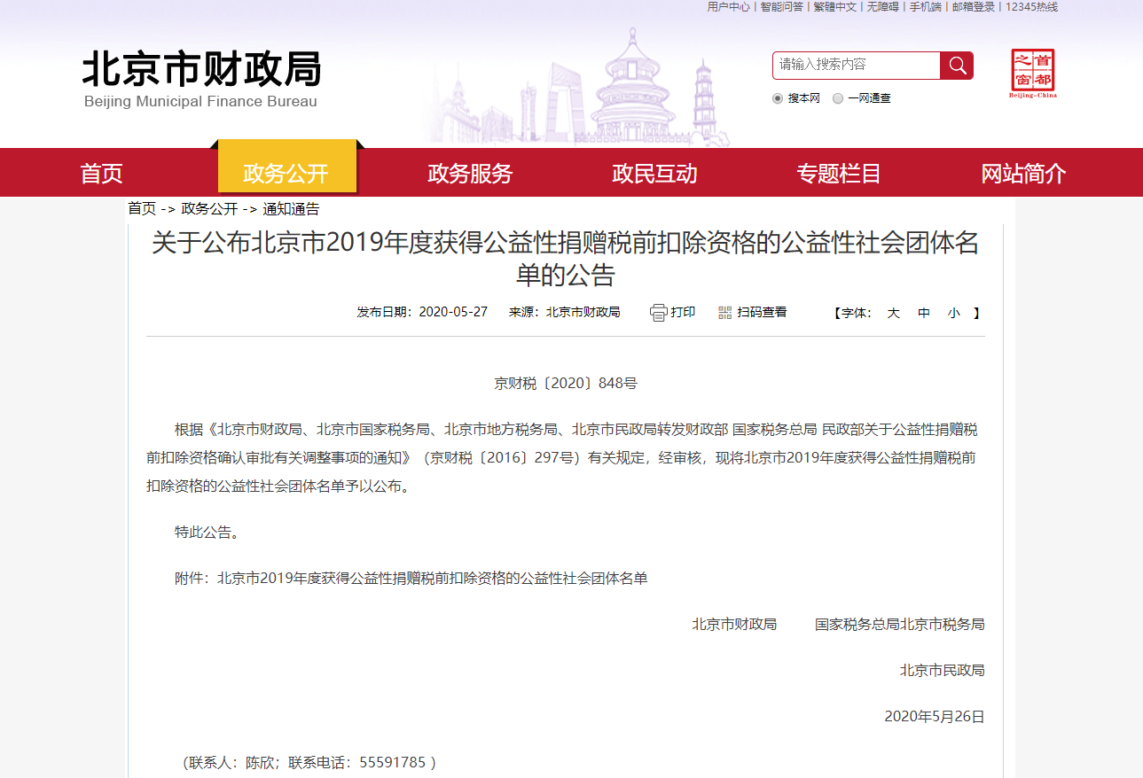The image size is (1143, 778).
Task: Set font size to 小
Action: pyautogui.click(x=953, y=313)
